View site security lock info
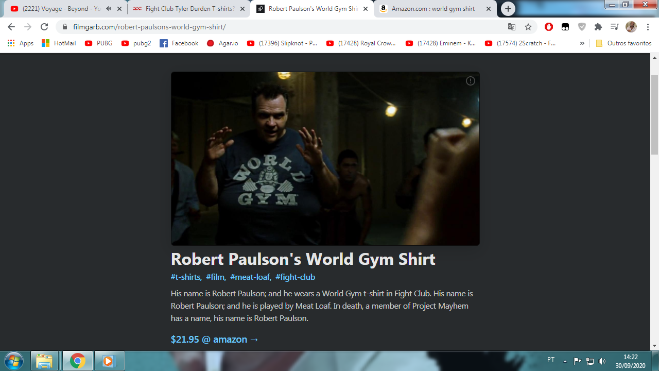Screen dimensions: 659x371 tap(64, 27)
